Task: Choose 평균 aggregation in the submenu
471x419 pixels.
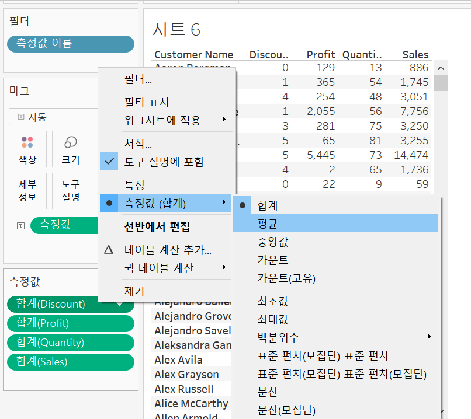Action: (x=336, y=223)
